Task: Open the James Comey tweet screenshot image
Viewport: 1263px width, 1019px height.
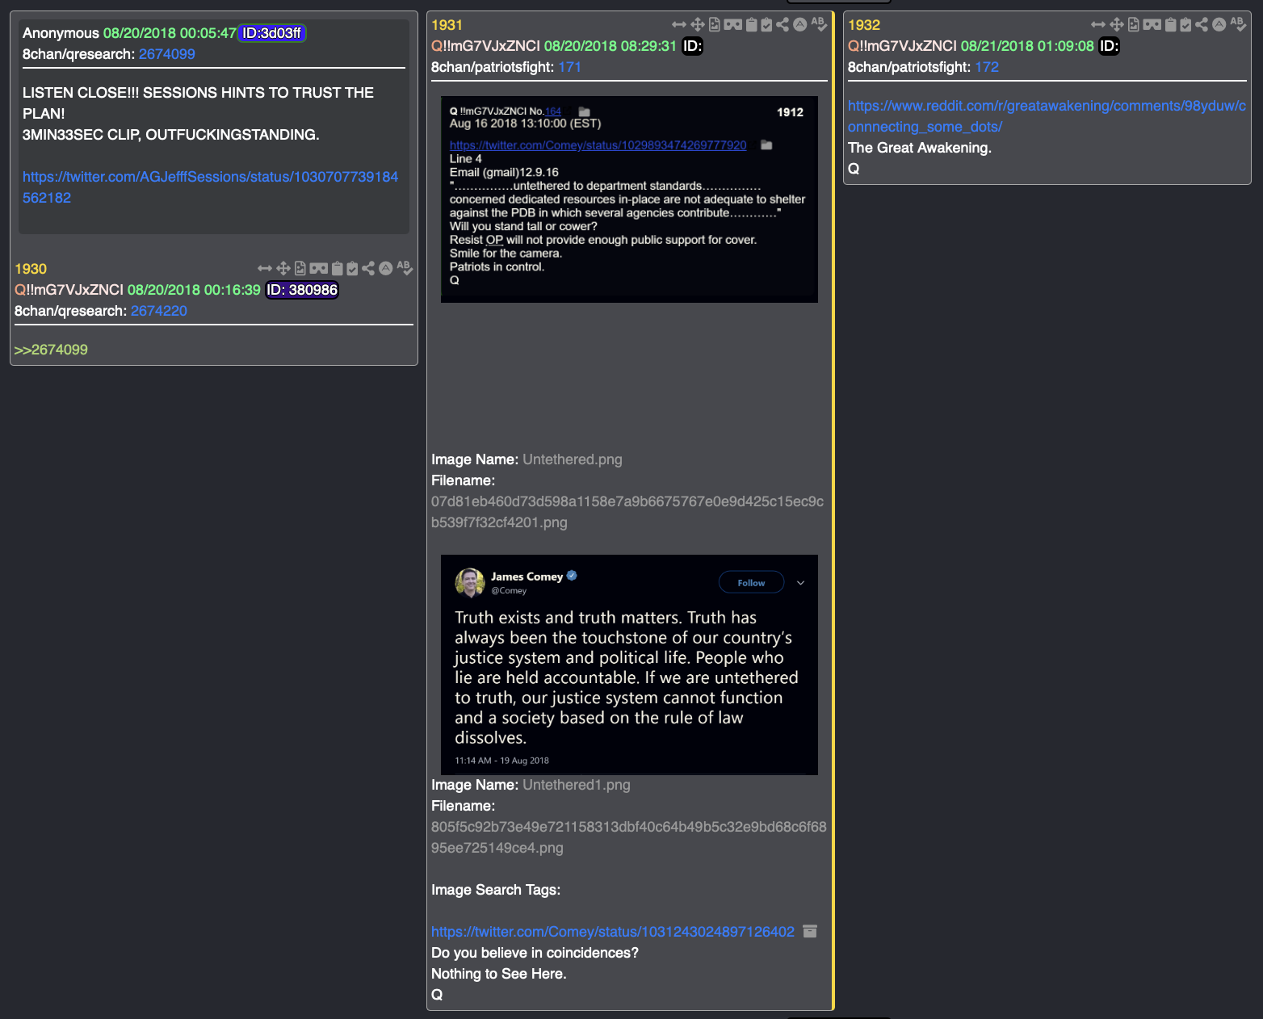Action: (x=629, y=665)
